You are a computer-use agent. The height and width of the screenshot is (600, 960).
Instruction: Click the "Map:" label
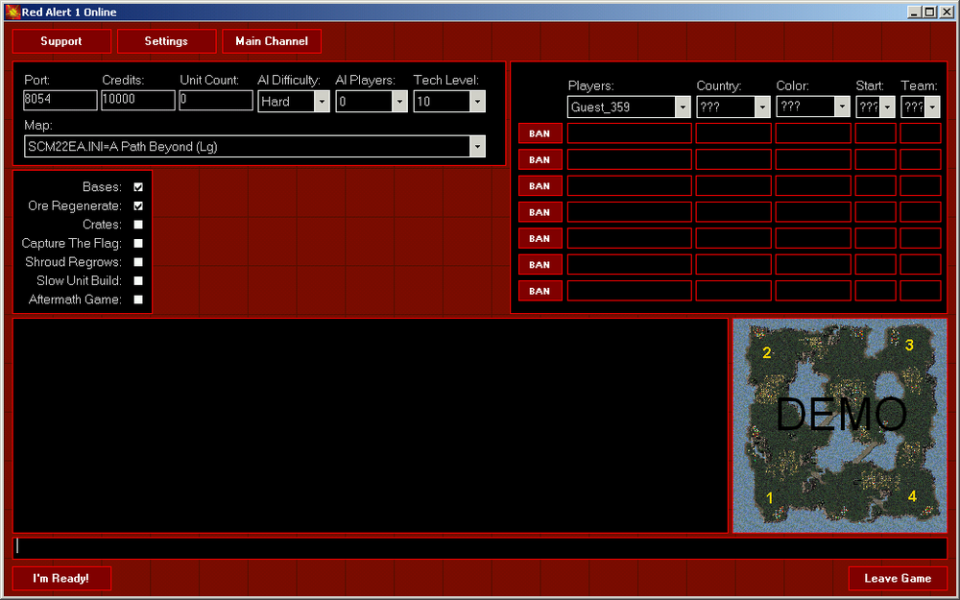click(x=38, y=126)
